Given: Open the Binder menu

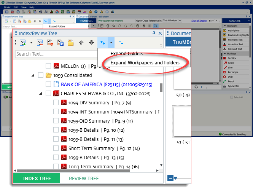Looking at the screenshot, I should (7, 7).
